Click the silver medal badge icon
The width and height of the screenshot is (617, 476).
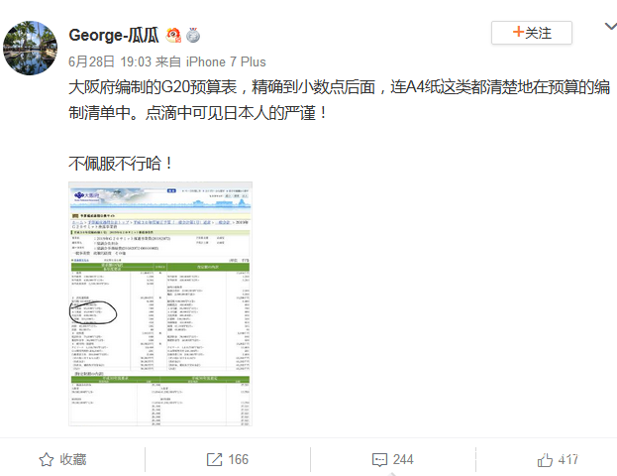click(193, 36)
